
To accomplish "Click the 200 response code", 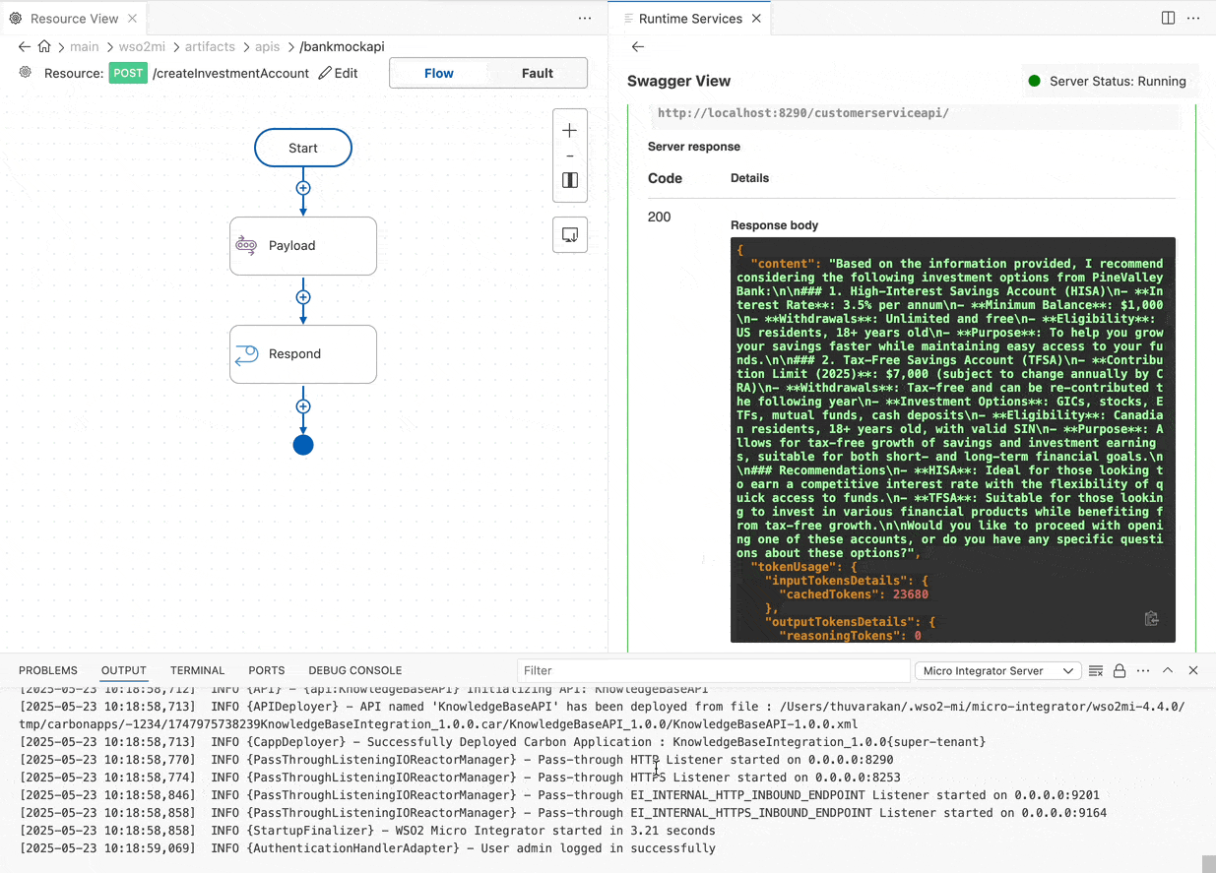I will point(660,217).
